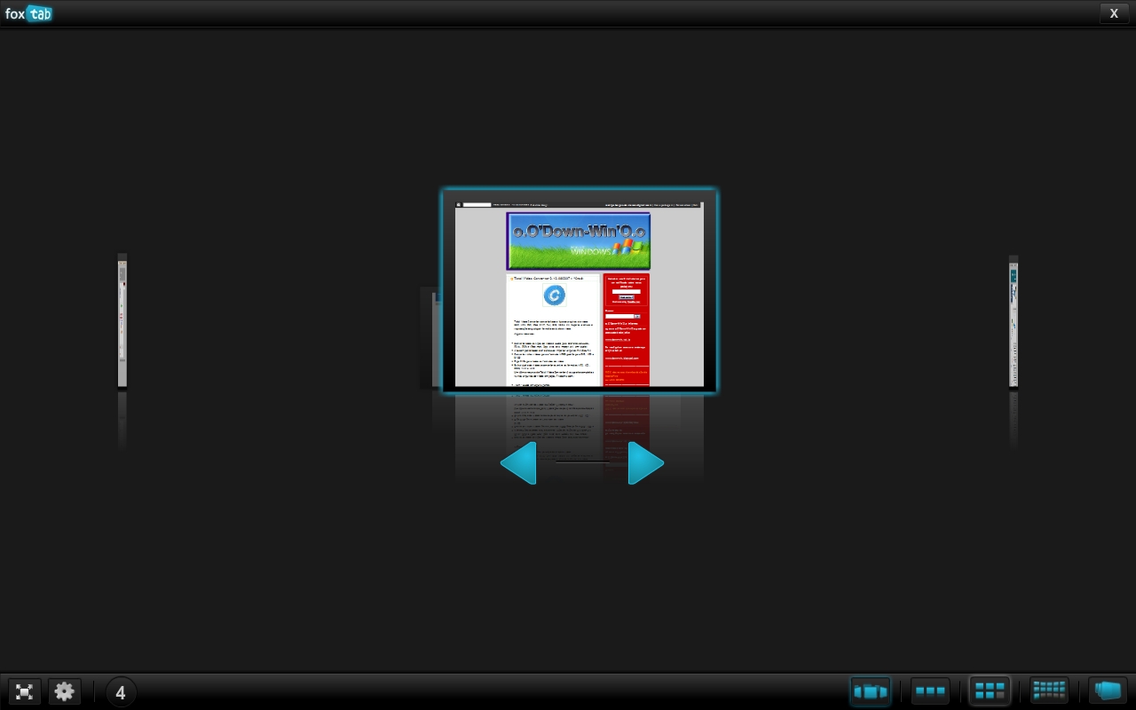Screen dimensions: 1136x710
Task: Click the o.O'Down-Win'O.o banner in preview
Action: (x=579, y=241)
